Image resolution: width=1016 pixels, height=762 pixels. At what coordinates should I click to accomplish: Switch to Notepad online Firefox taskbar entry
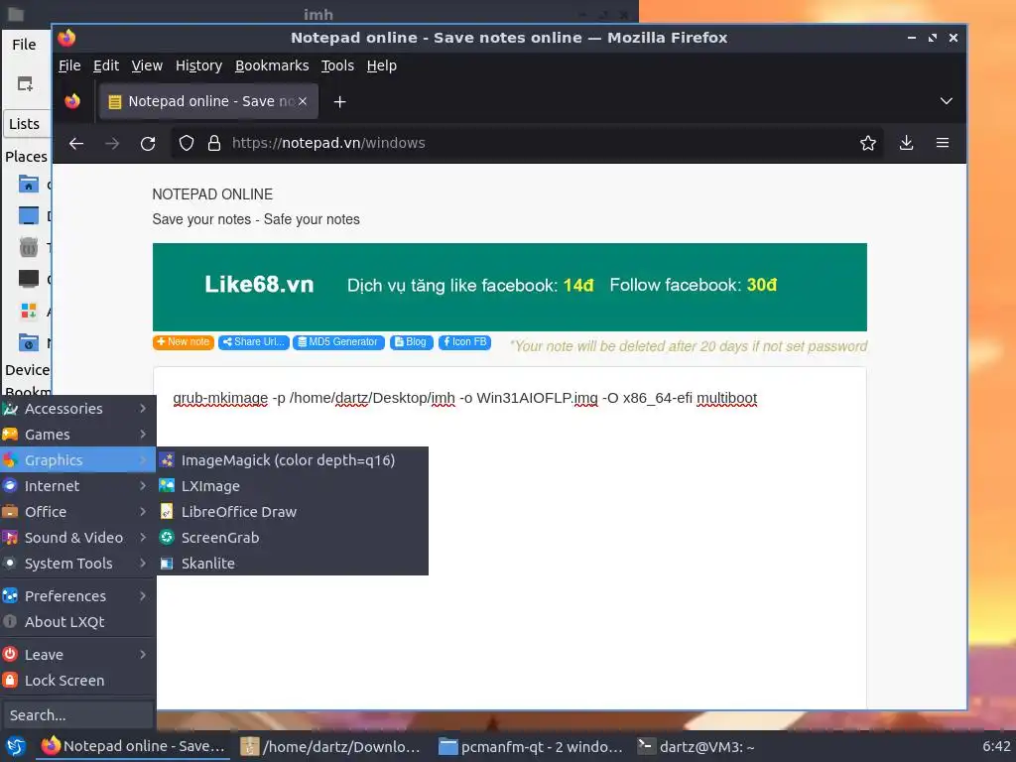[x=134, y=746]
